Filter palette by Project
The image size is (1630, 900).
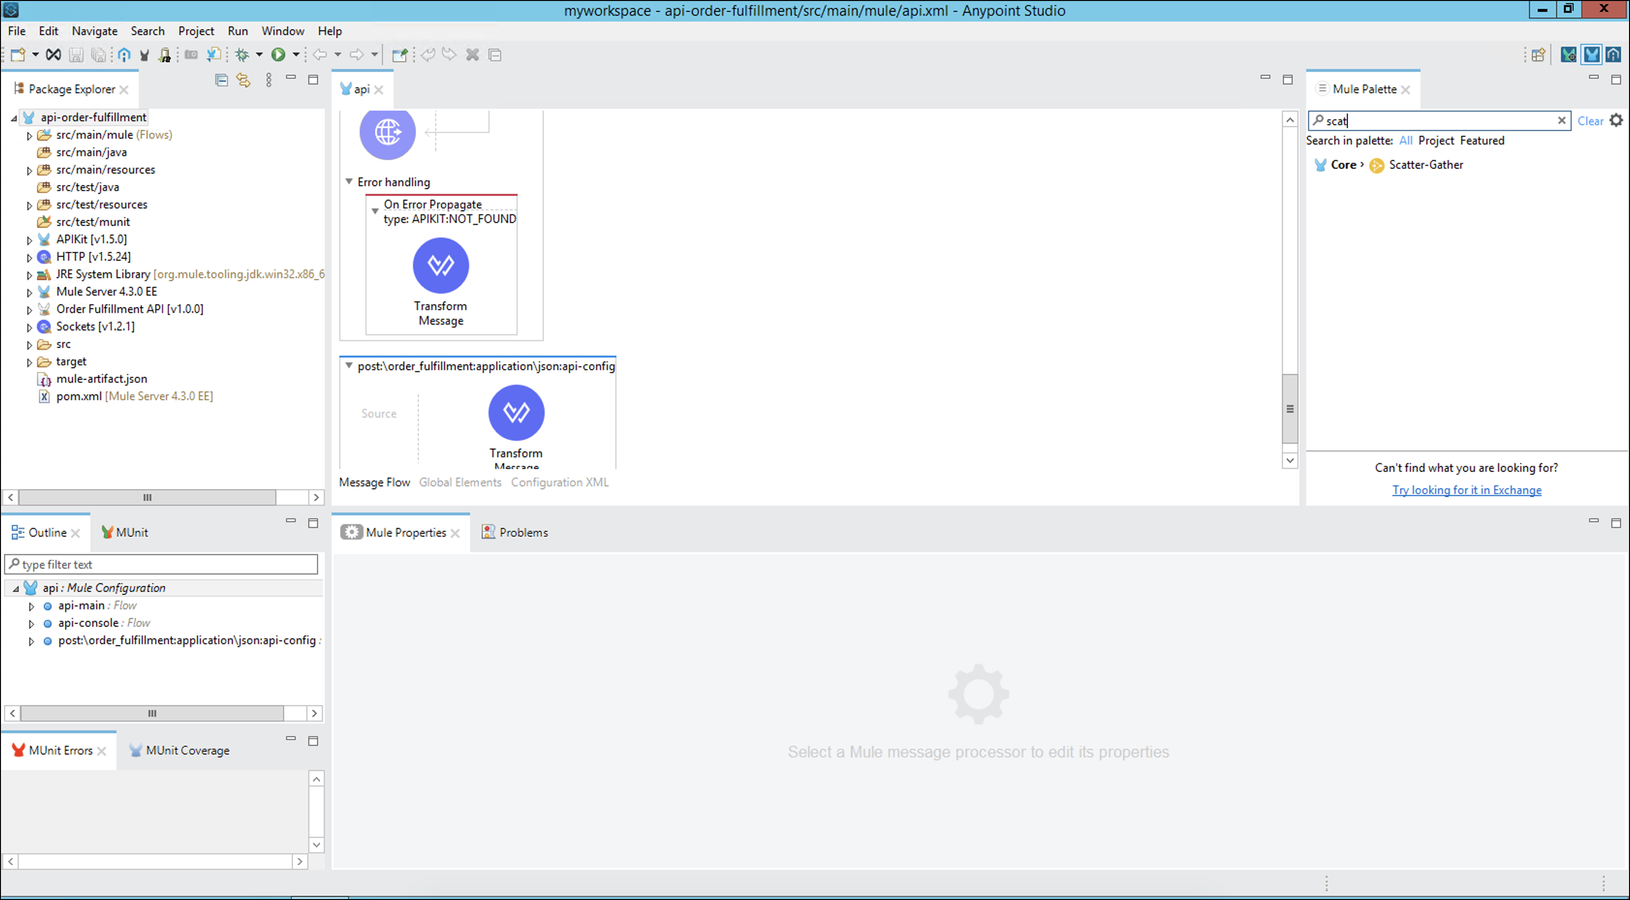[1436, 140]
